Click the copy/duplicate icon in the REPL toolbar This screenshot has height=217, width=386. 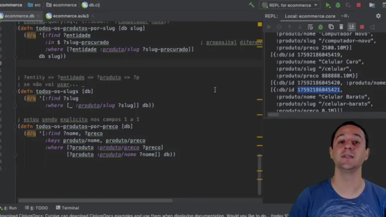coord(331,27)
